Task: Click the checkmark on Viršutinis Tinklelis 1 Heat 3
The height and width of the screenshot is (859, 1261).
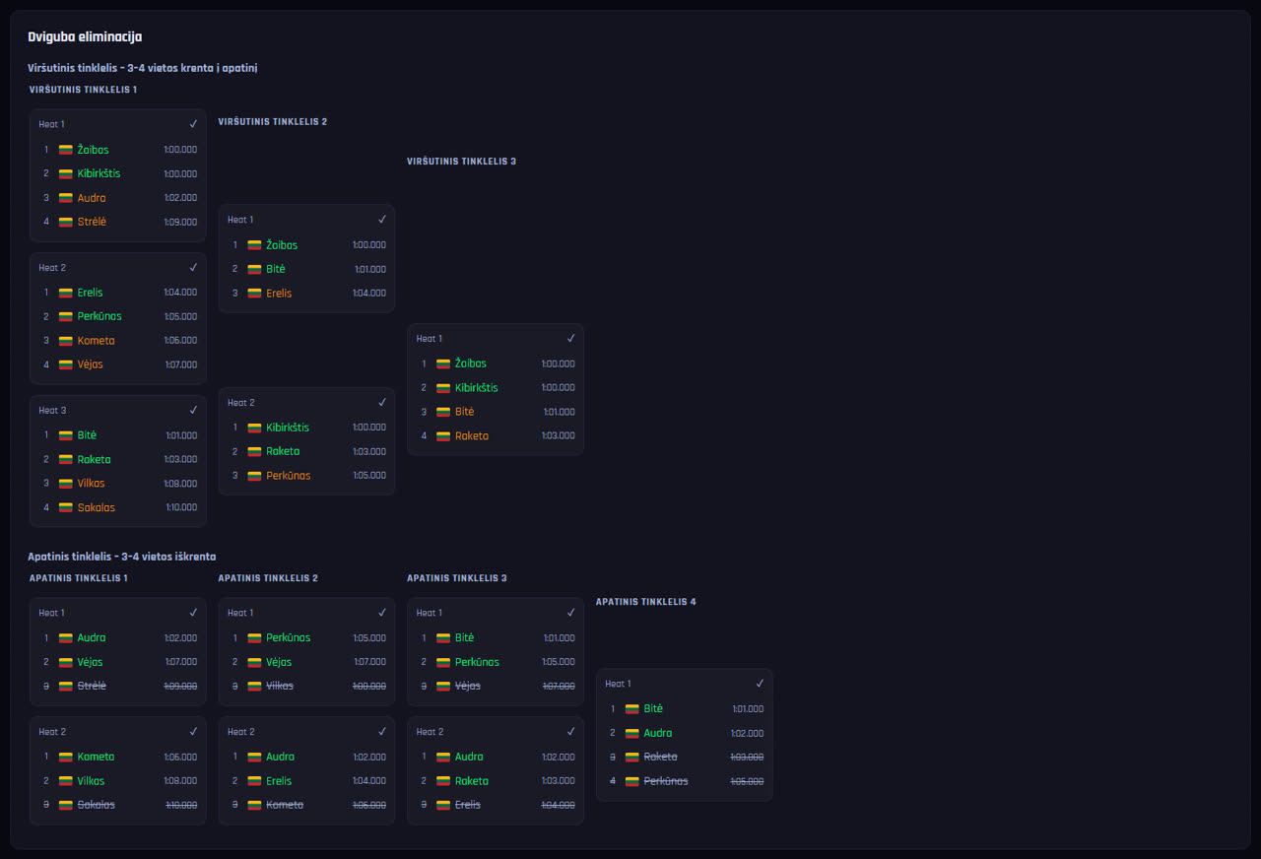Action: coord(193,410)
